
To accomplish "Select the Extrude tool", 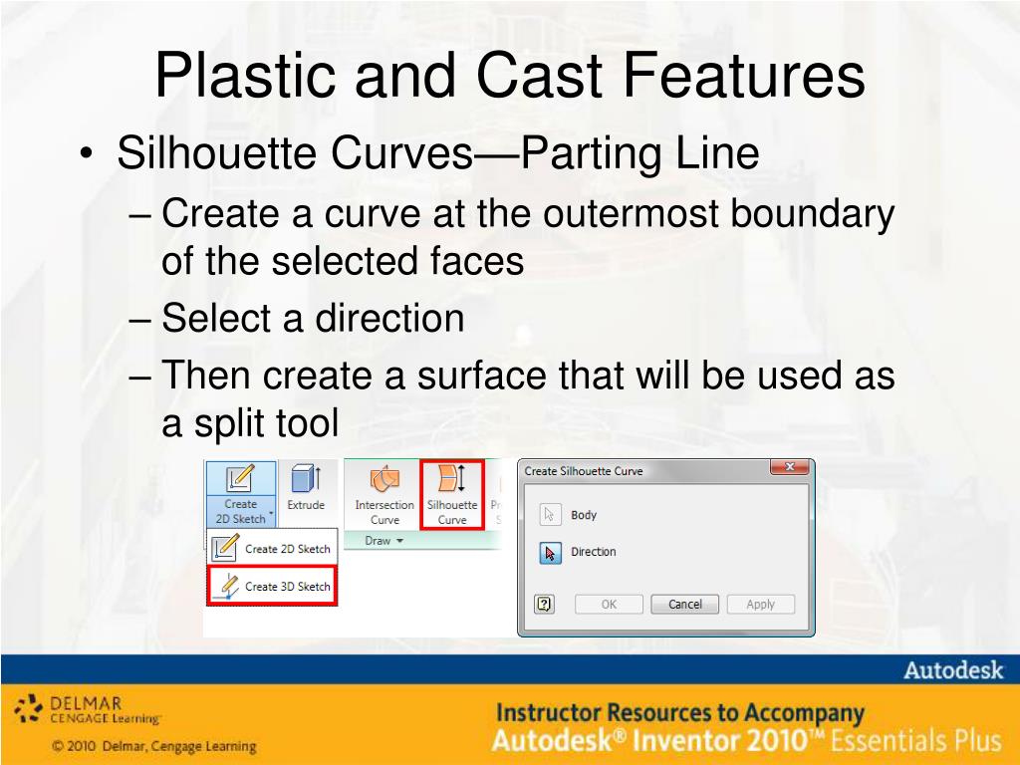I will click(306, 487).
